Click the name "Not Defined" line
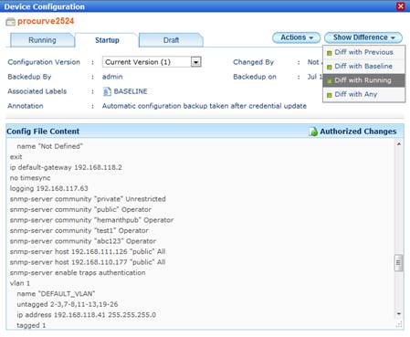The image size is (410, 337). pos(49,146)
